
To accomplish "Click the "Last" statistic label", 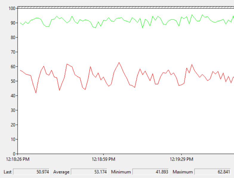I will point(7,172).
